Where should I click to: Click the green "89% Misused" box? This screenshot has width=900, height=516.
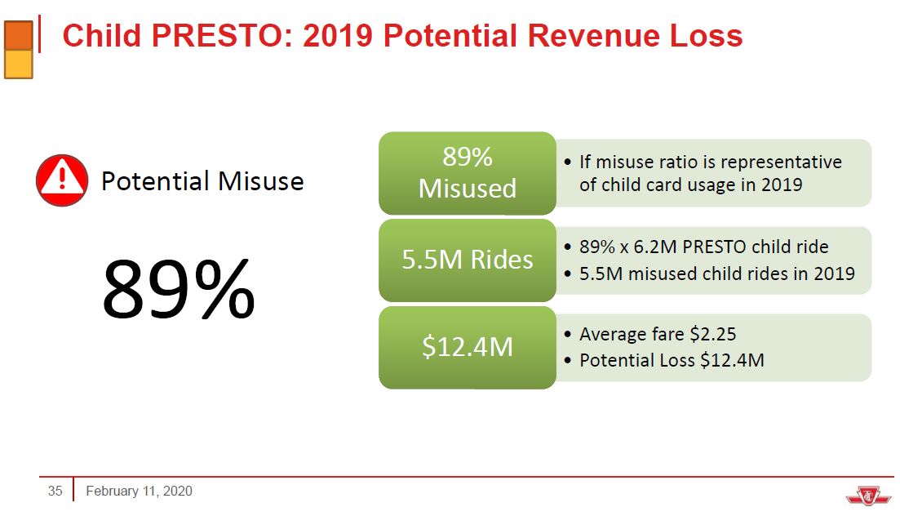click(467, 173)
